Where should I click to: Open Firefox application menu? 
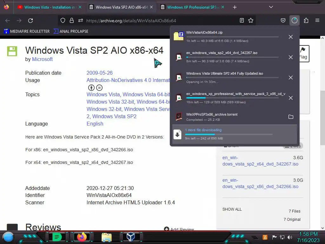(x=317, y=20)
